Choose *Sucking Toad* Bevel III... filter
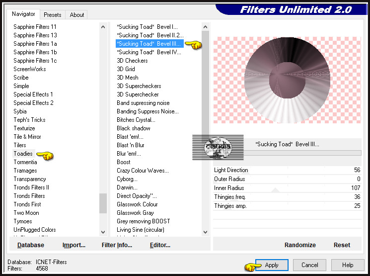 149,44
